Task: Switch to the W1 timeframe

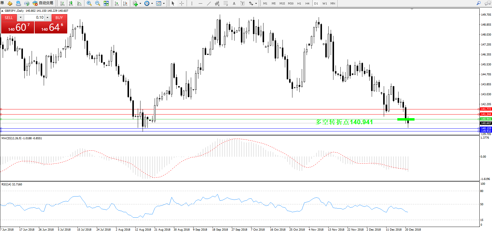Action: (324, 3)
